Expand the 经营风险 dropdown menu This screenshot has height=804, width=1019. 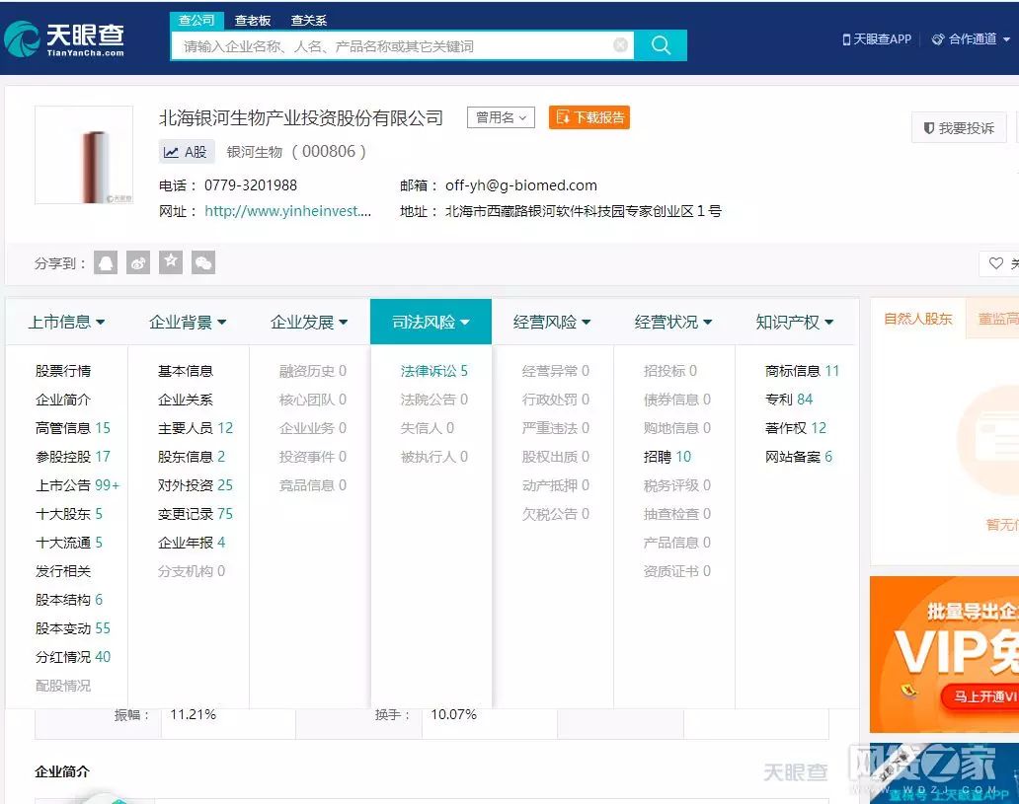(552, 322)
